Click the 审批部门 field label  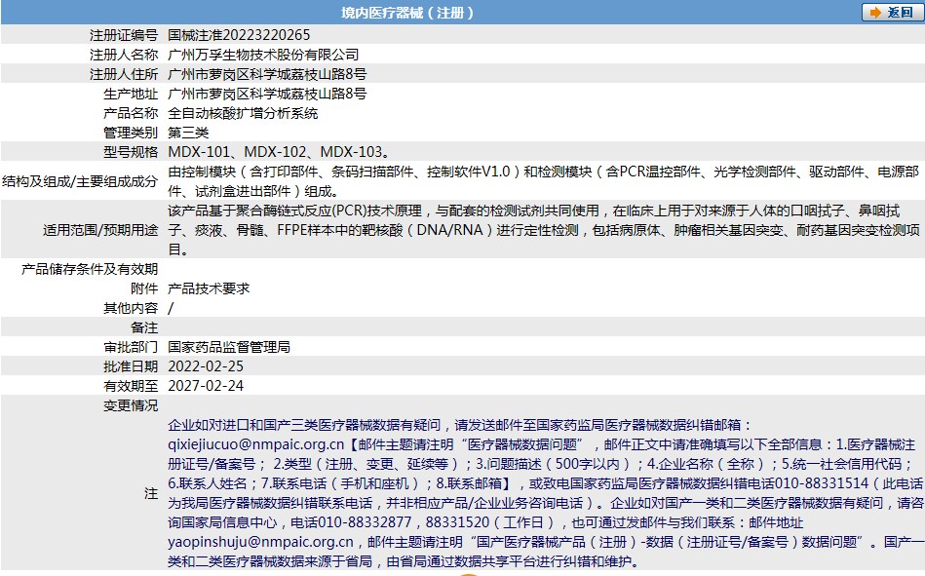(131, 347)
